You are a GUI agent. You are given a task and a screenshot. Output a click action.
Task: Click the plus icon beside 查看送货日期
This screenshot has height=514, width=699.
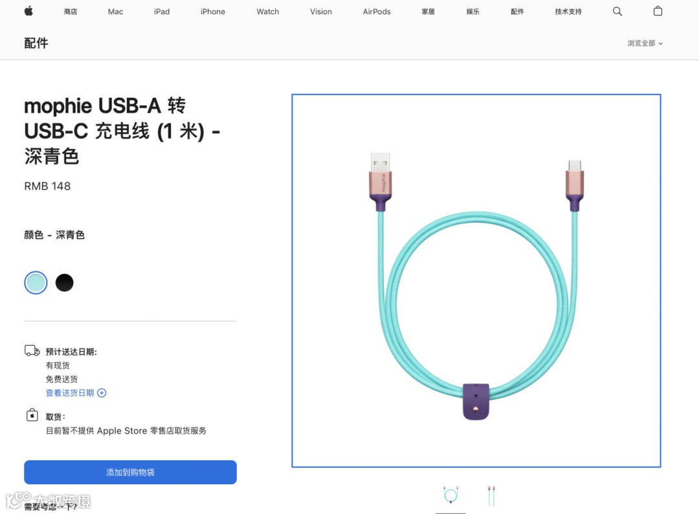coord(102,393)
